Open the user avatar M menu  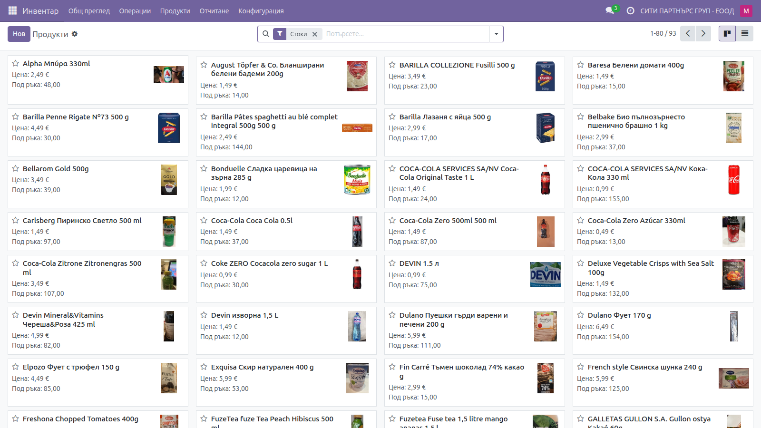tap(746, 10)
